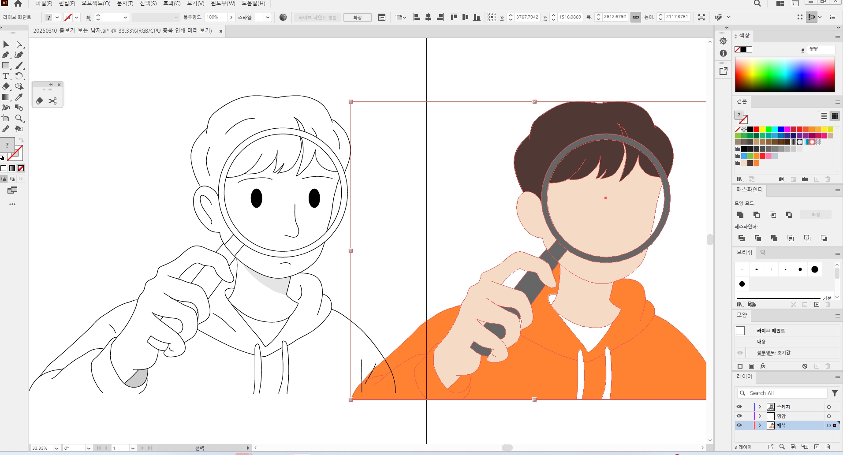Image resolution: width=843 pixels, height=455 pixels.
Task: Open the 파일(F) menu
Action: click(44, 4)
